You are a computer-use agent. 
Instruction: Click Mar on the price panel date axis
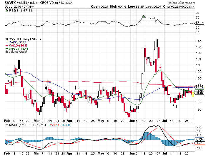(37, 121)
